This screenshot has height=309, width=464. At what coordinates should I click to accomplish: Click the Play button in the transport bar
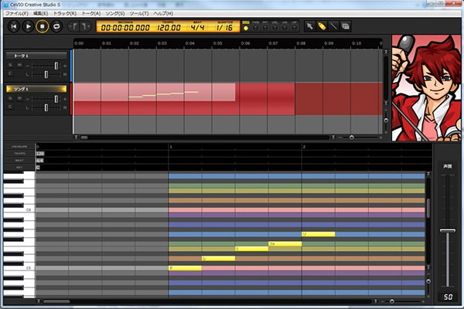(29, 26)
